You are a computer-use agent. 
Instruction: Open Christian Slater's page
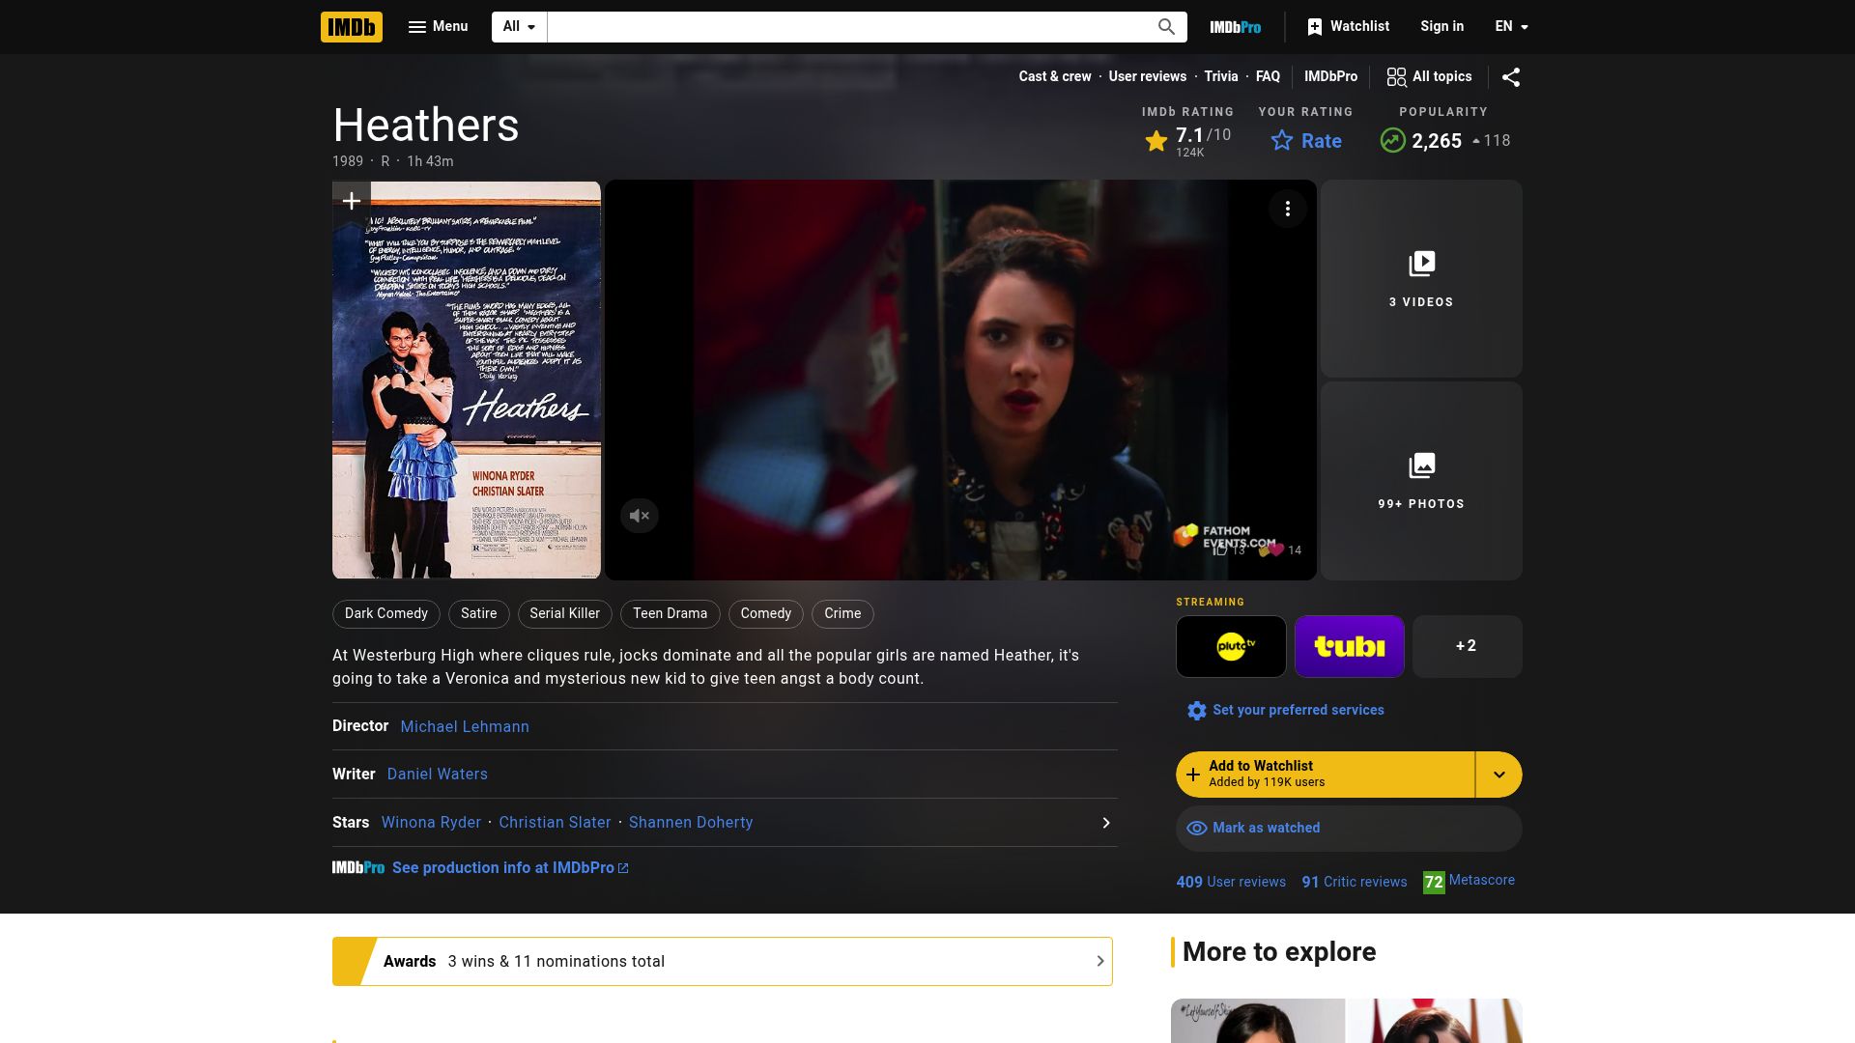555,823
